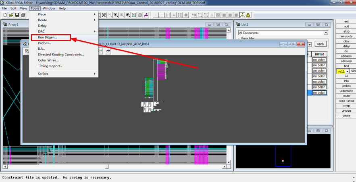The height and width of the screenshot is (182, 356).
Task: Select Run Bitgen... menu entry
Action: pos(64,37)
